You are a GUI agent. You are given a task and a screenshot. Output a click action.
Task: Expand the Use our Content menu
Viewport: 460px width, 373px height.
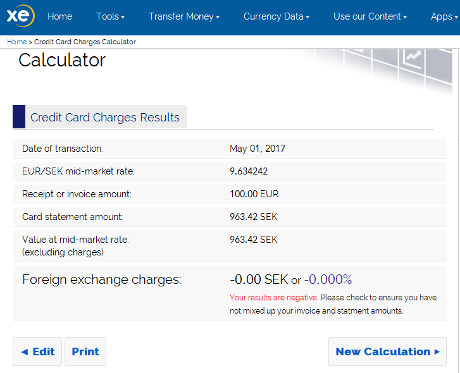pos(370,16)
